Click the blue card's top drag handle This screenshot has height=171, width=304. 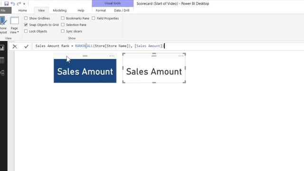pyautogui.click(x=85, y=56)
